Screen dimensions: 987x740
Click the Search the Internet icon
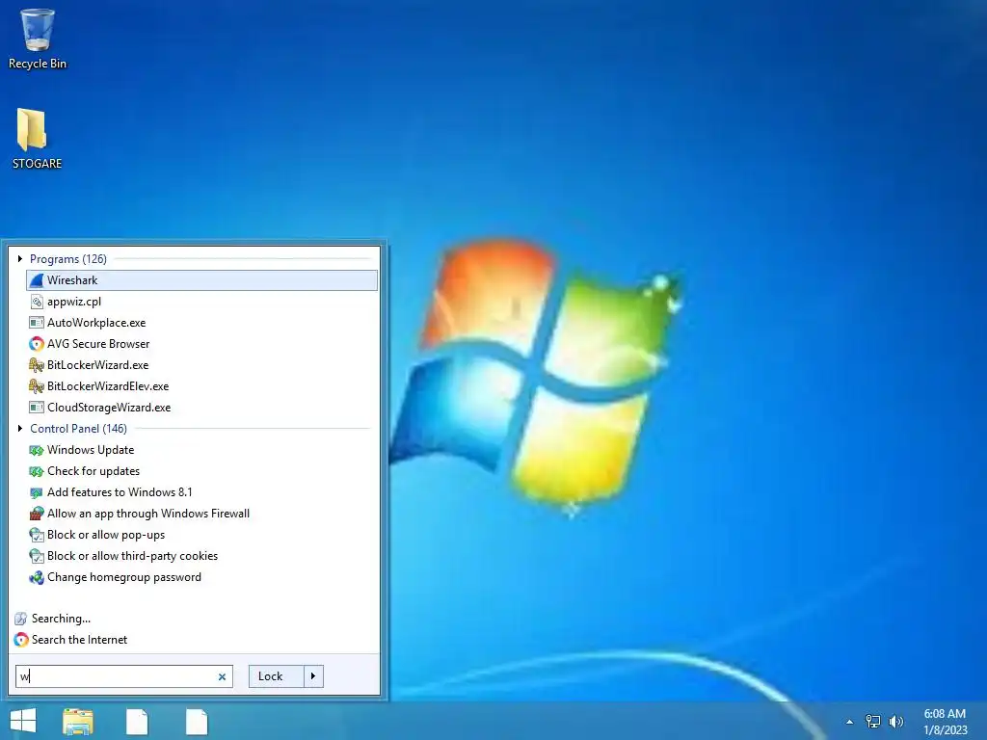click(21, 640)
